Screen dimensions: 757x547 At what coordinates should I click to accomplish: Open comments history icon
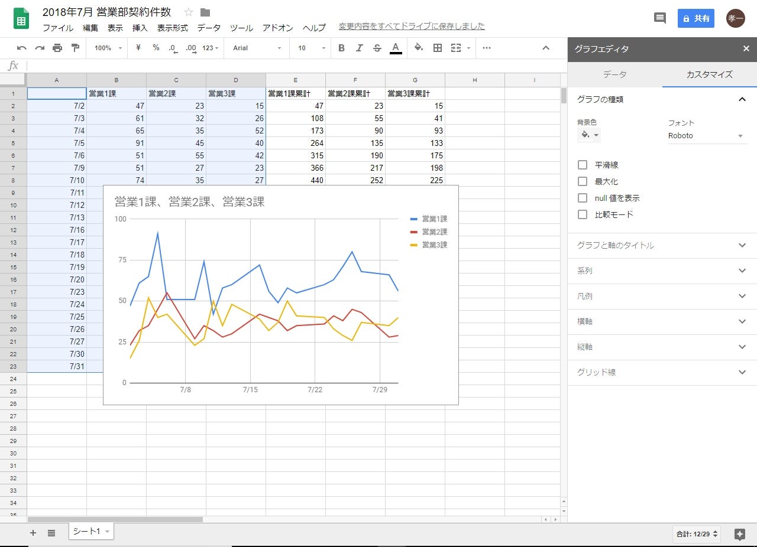point(660,18)
